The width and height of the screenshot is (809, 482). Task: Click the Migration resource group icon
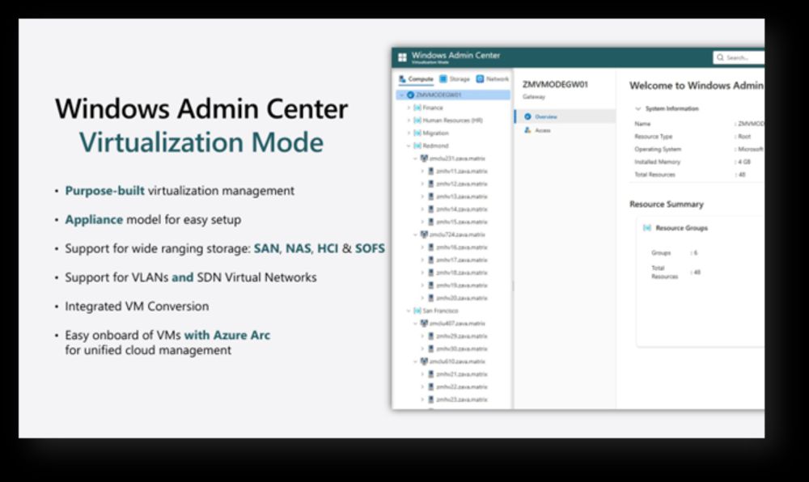(417, 133)
